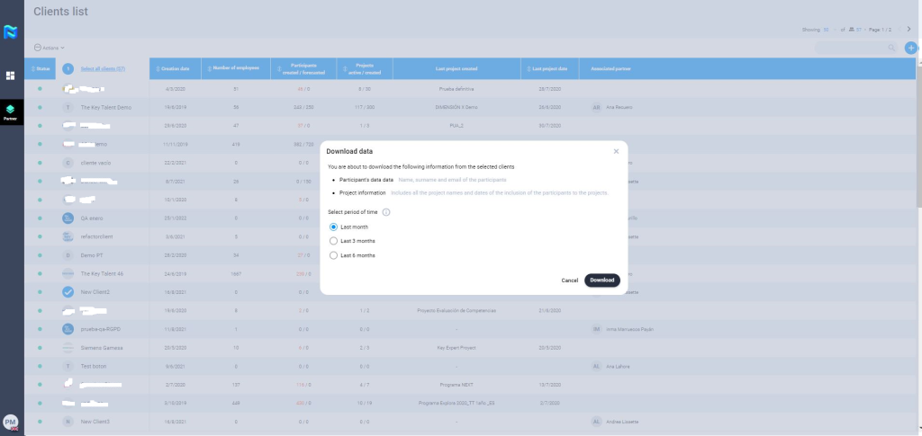922x436 pixels.
Task: Click Cancel in the download dialog
Action: pyautogui.click(x=569, y=280)
